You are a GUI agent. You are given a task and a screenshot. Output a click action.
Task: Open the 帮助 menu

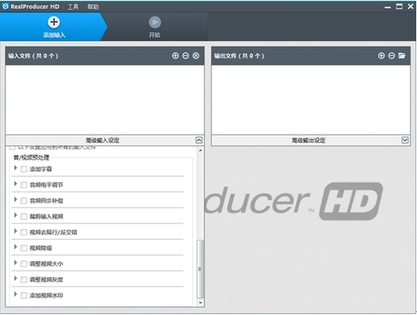93,7
